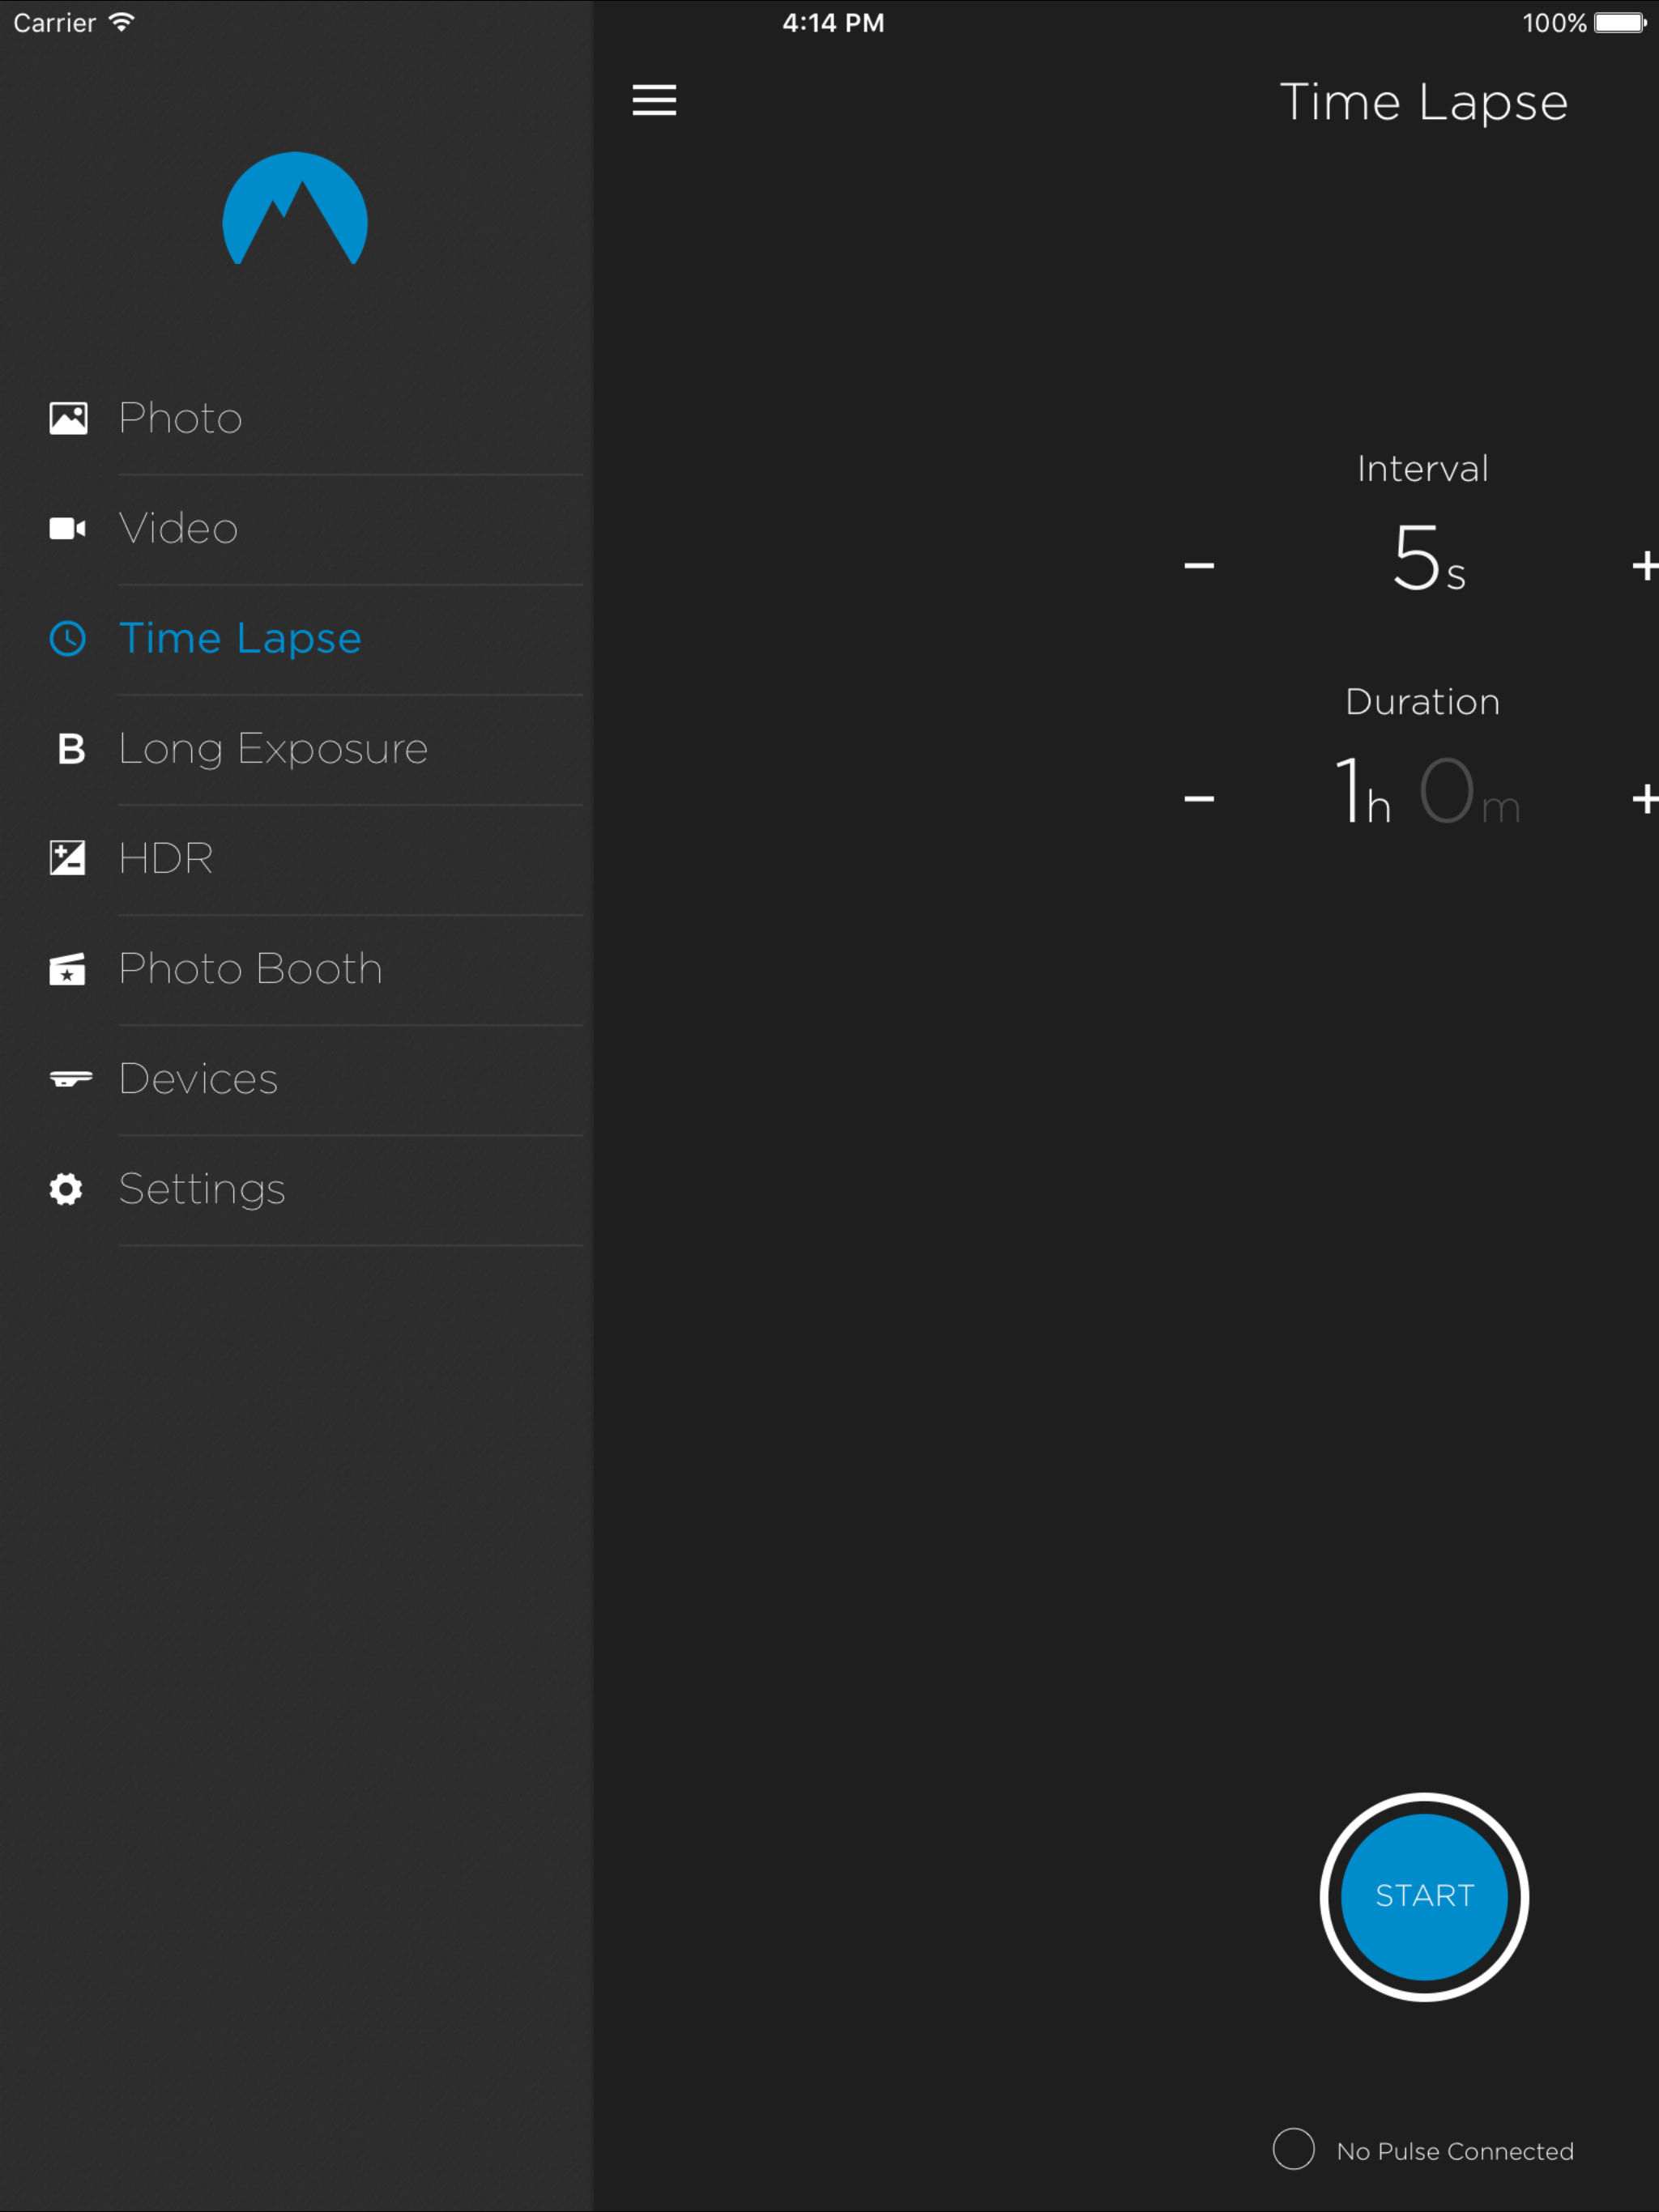The image size is (1659, 2212).
Task: Click the Video camera icon
Action: 68,528
